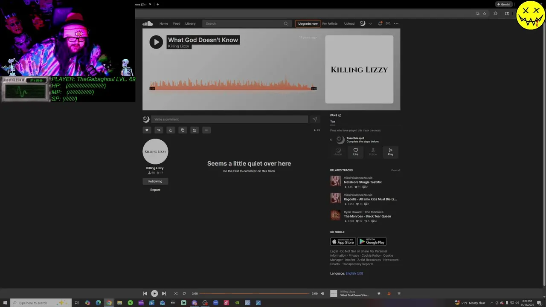Like the track with the heart button
This screenshot has height=307, width=546.
pos(147,130)
